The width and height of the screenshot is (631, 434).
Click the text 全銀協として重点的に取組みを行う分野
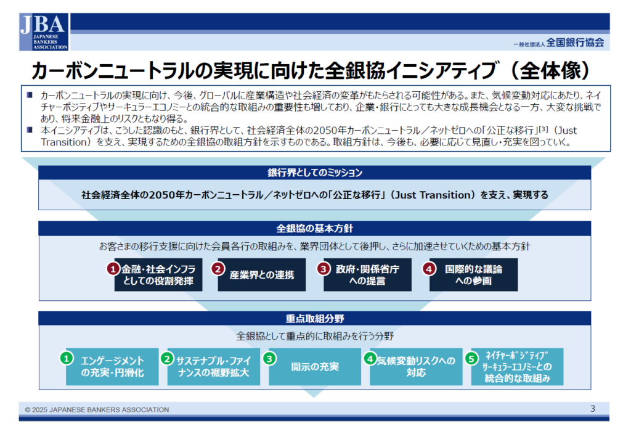[315, 336]
